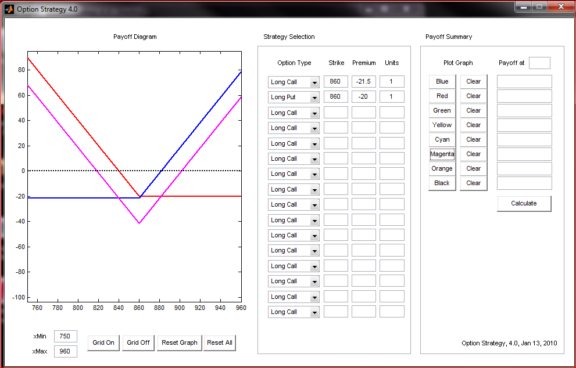This screenshot has width=576, height=368.
Task: Plot the graph in Red
Action: [442, 96]
